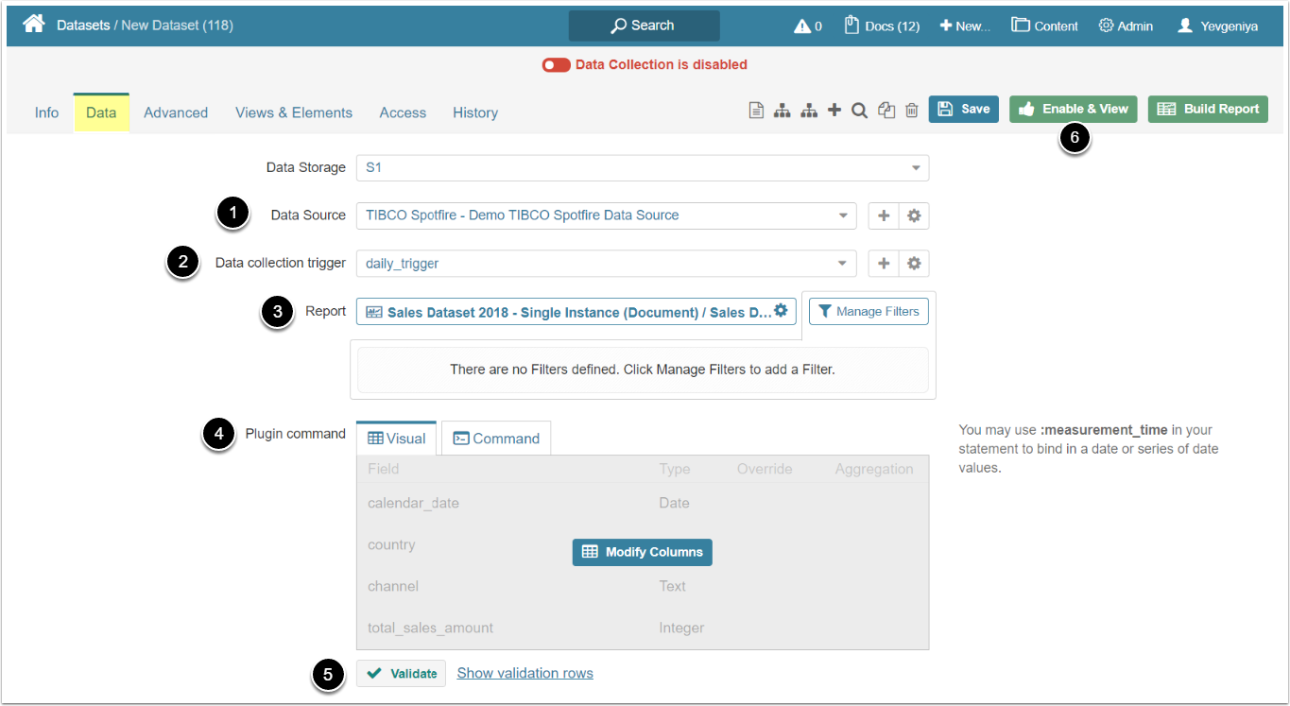Click the Save button
Viewport: 1290px width, 706px height.
click(x=964, y=109)
